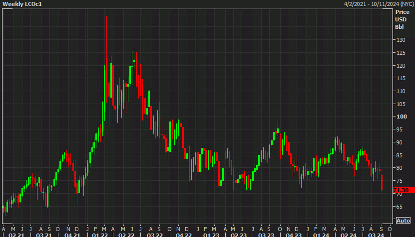Viewport: 415px width, 237px height.
Task: Click the 110 price axis label
Action: tap(401, 91)
